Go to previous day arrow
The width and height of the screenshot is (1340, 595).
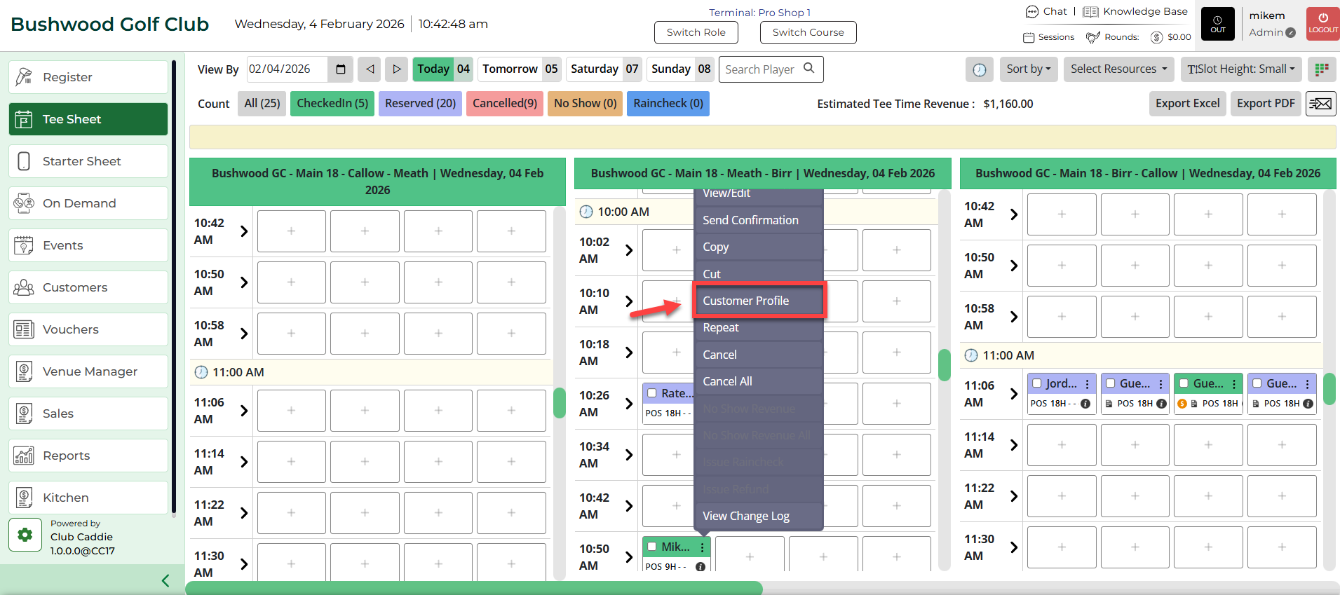coord(370,69)
